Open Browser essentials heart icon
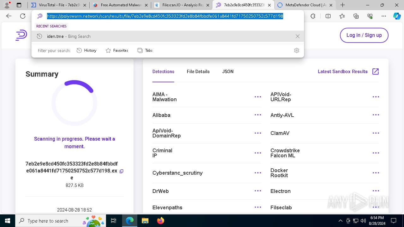Image resolution: width=404 pixels, height=227 pixels. pos(370,16)
